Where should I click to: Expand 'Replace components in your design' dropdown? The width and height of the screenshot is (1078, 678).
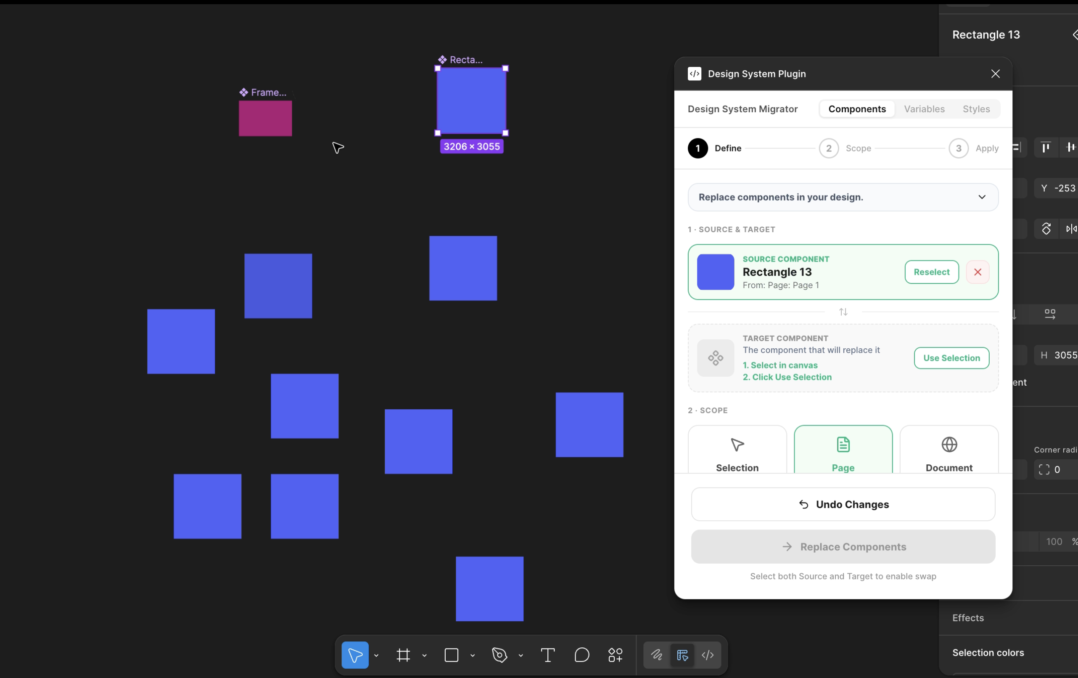coord(843,197)
